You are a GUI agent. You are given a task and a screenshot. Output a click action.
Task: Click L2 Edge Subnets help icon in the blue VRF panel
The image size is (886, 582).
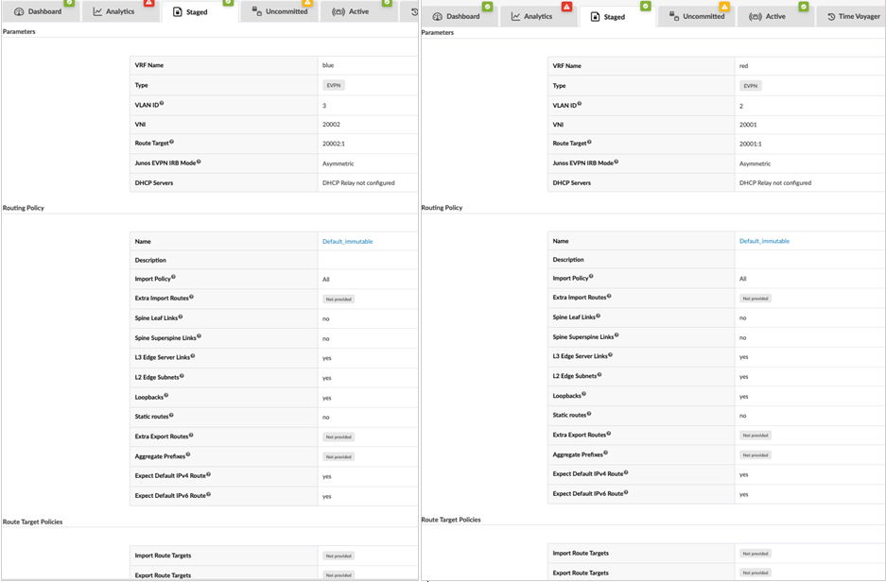click(x=182, y=375)
